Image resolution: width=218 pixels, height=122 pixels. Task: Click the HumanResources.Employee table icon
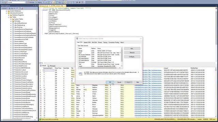tap(13, 31)
